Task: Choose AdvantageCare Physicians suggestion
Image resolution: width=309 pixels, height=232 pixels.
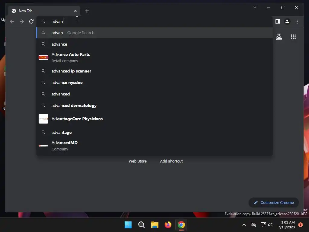Action: coord(155,119)
